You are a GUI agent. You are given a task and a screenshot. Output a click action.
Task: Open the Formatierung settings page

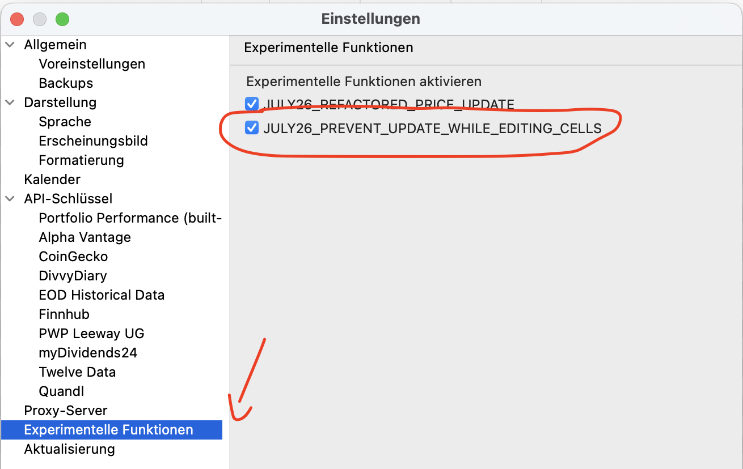point(81,160)
